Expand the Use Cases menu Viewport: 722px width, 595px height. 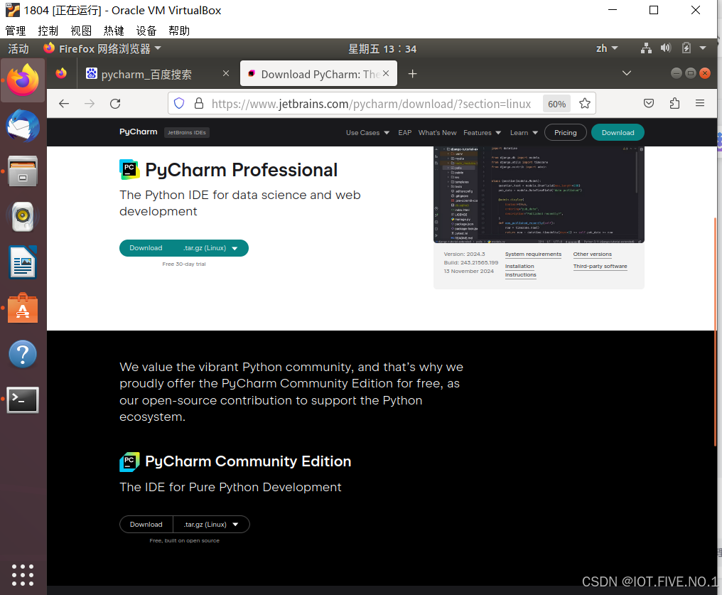pyautogui.click(x=367, y=133)
